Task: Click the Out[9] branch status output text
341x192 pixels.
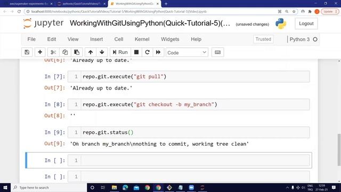Action: click(159, 144)
